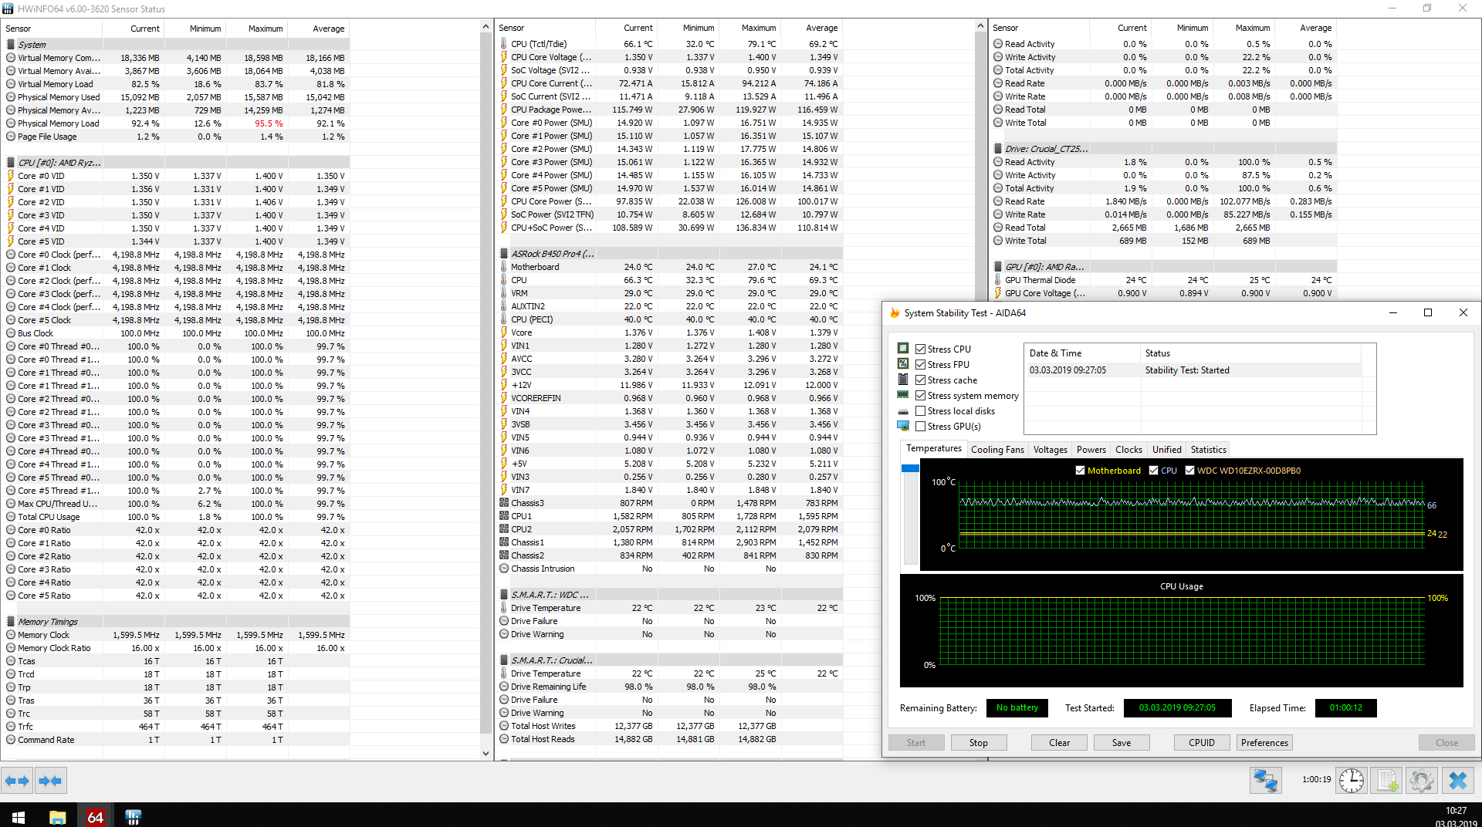
Task: Open File Explorer from the taskbar
Action: (57, 816)
